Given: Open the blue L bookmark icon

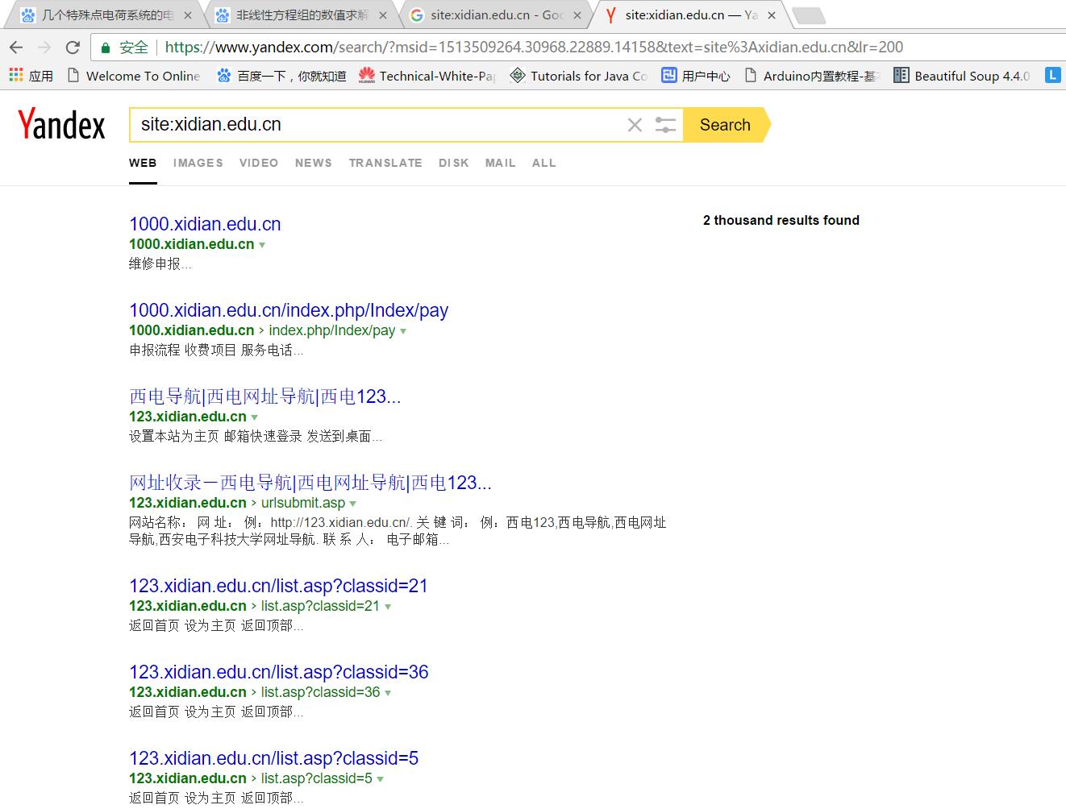Looking at the screenshot, I should click(x=1052, y=75).
